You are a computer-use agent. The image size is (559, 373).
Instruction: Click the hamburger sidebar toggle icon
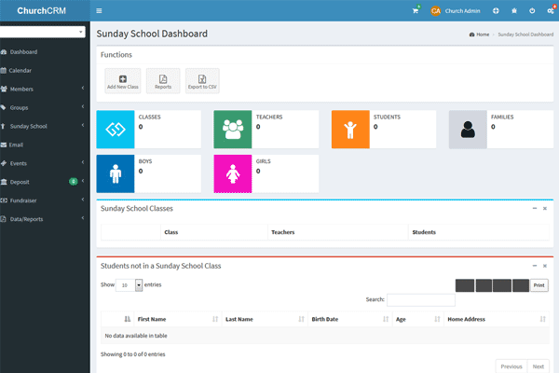[x=100, y=10]
